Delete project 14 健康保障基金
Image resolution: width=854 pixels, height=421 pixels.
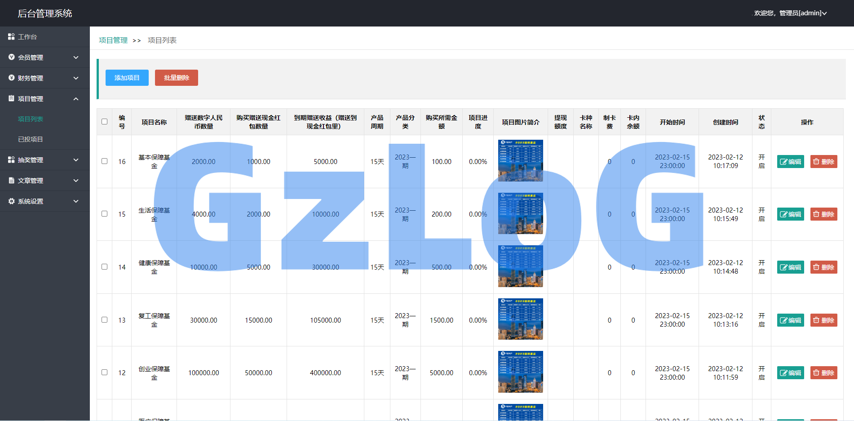pyautogui.click(x=824, y=267)
